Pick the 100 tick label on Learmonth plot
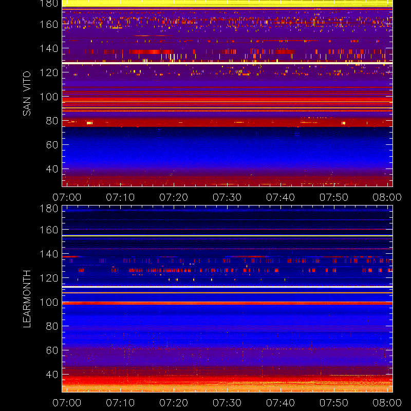The height and width of the screenshot is (411, 411). click(x=49, y=302)
